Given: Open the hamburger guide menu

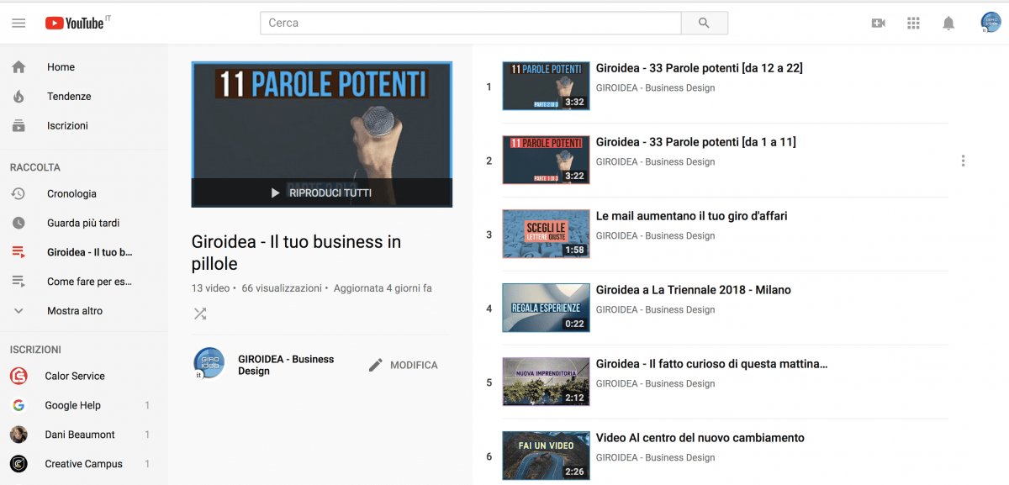Looking at the screenshot, I should [x=18, y=23].
